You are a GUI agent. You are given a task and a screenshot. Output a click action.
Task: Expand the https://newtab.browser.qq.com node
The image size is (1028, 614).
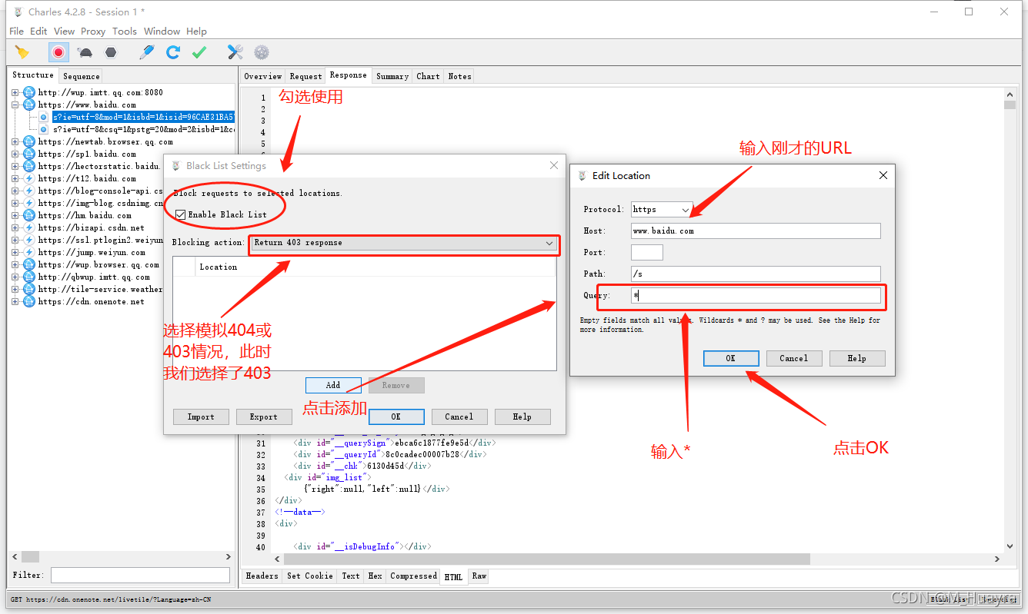coord(15,141)
